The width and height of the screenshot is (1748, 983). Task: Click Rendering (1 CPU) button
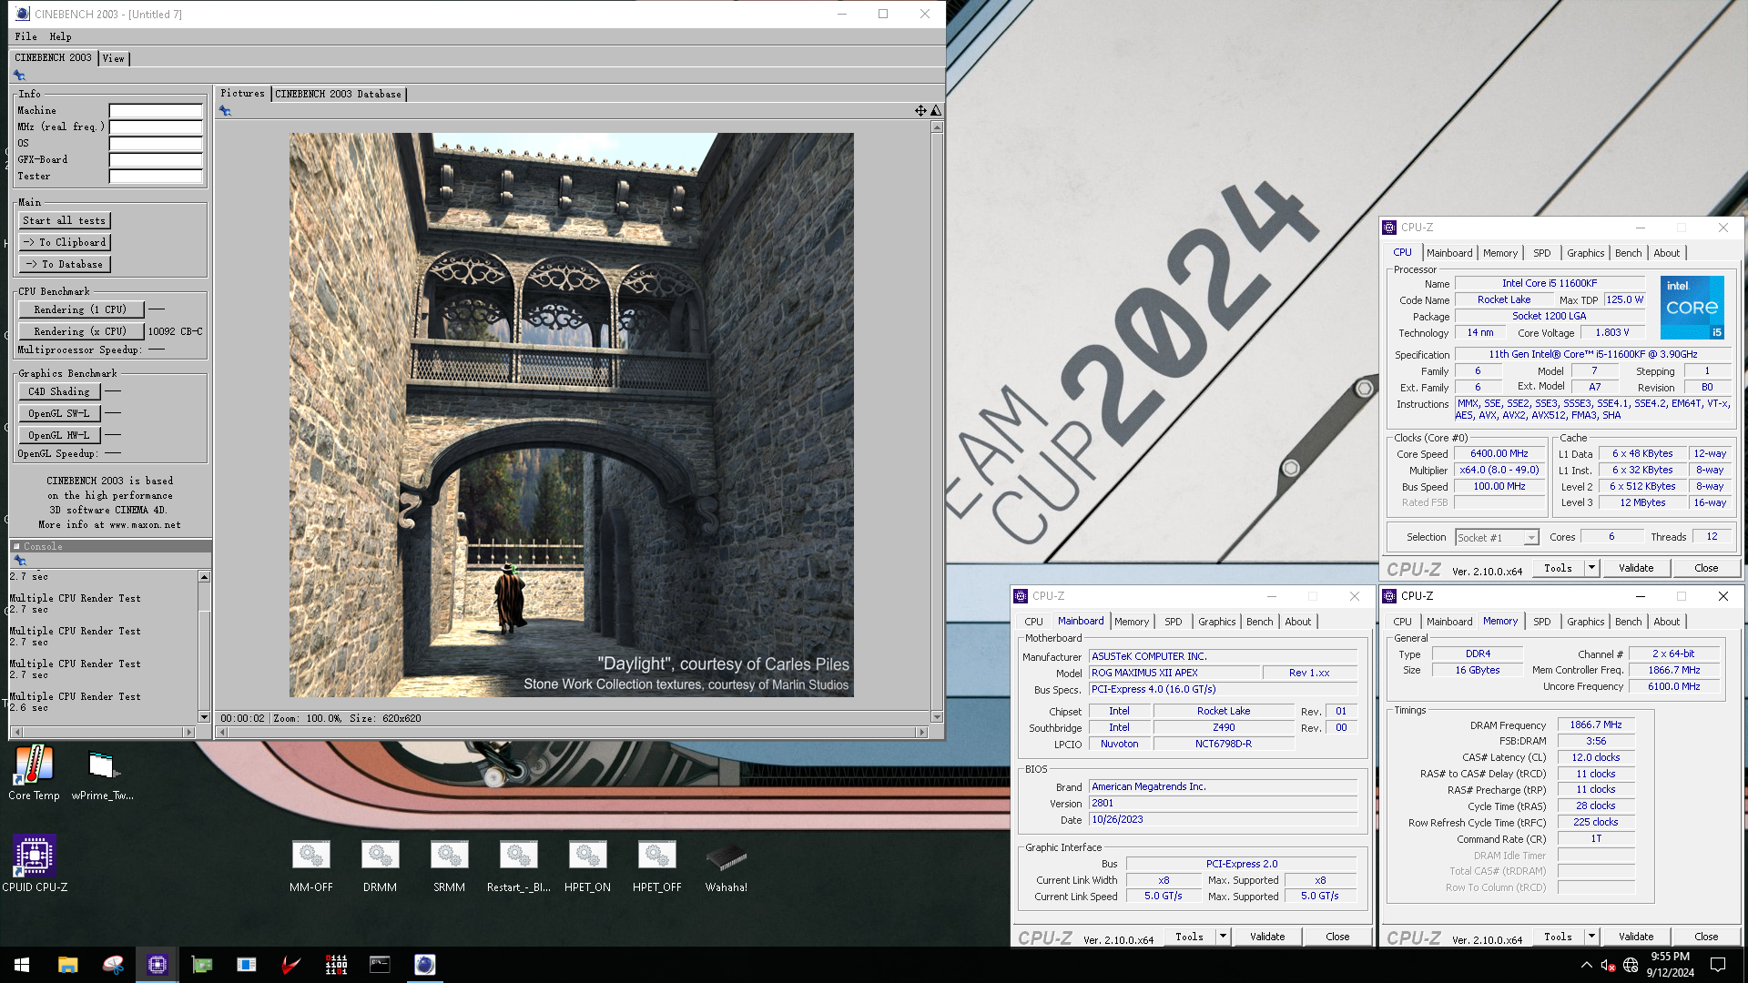pos(80,309)
